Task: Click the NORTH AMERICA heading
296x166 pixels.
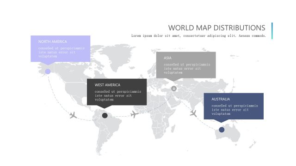Action: (x=52, y=41)
